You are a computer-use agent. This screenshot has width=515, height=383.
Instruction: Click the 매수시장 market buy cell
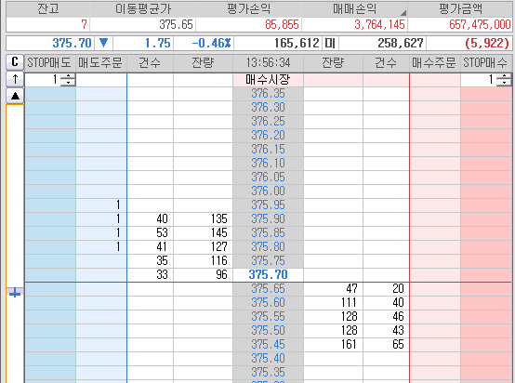tap(268, 80)
